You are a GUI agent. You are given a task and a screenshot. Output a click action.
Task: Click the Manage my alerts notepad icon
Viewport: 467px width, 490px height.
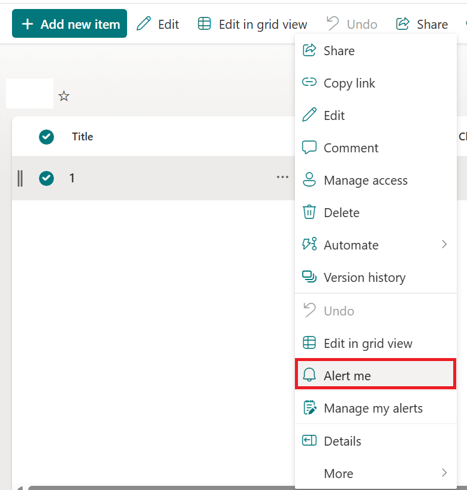click(309, 407)
